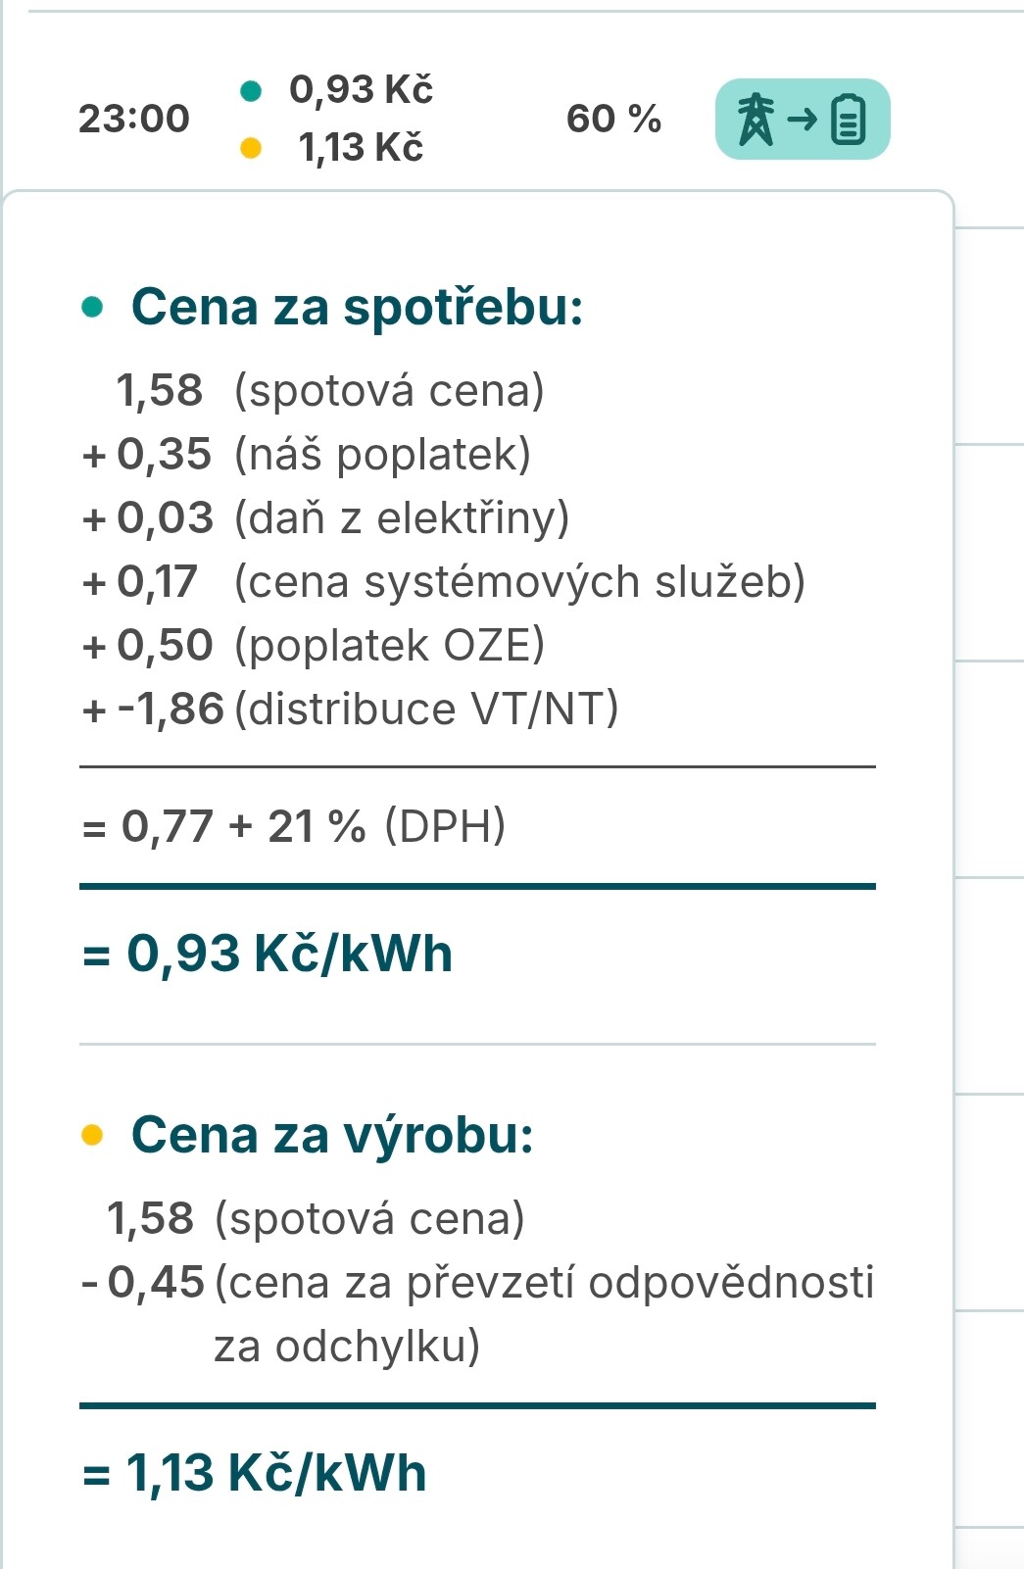Tap the green dot beside 0,93 Kč
The image size is (1024, 1569).
click(x=251, y=91)
